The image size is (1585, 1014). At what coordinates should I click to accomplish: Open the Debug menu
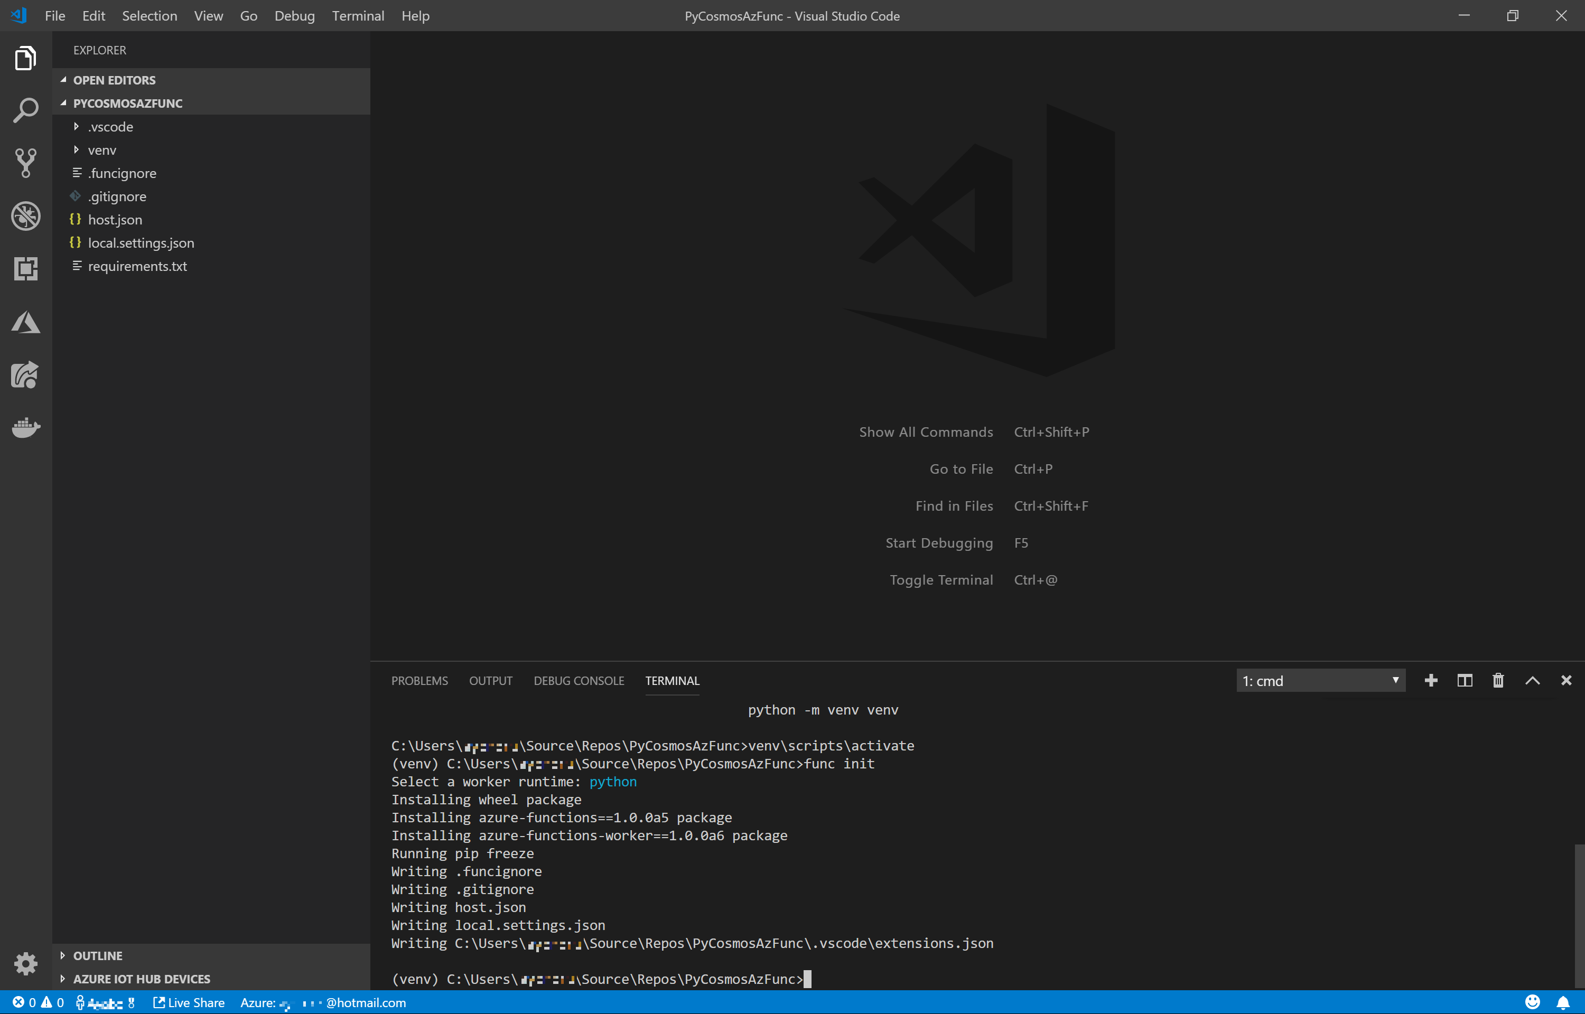pos(294,16)
